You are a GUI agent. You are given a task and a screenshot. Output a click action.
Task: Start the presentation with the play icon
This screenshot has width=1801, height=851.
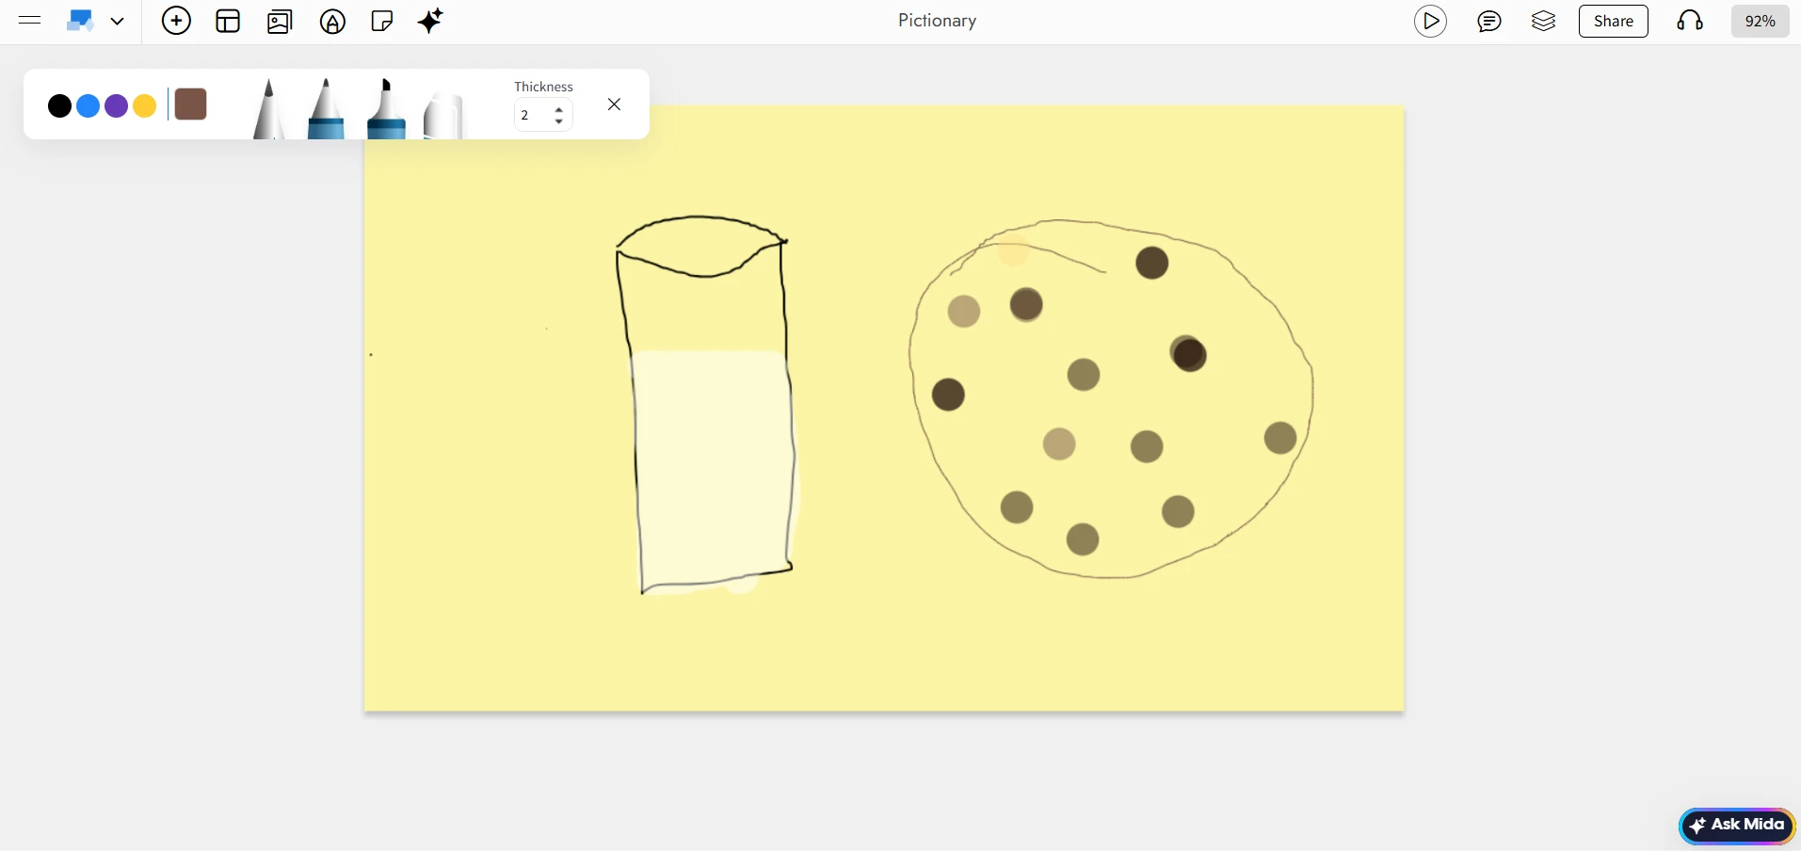(1430, 21)
